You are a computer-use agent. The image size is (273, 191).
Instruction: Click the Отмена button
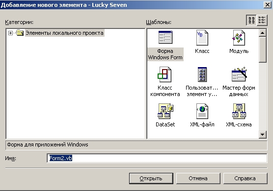click(198, 178)
